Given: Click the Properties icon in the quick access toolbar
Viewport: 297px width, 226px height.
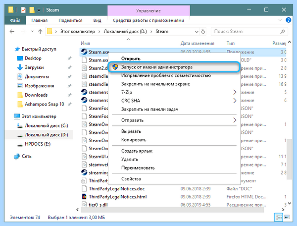Looking at the screenshot, I should [x=23, y=10].
